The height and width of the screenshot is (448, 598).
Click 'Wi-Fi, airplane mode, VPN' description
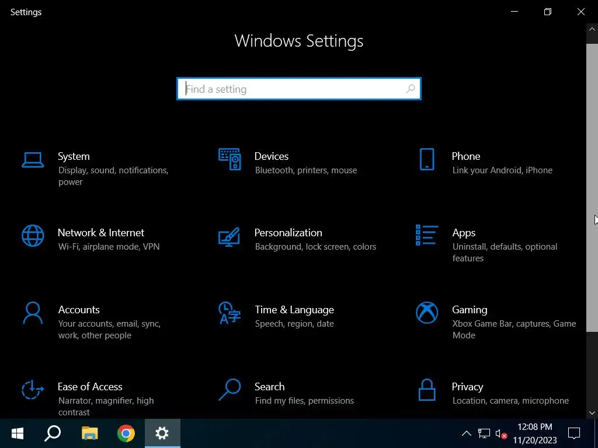pyautogui.click(x=109, y=247)
